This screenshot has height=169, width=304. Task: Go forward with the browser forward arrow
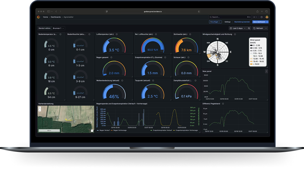pyautogui.click(x=60, y=11)
